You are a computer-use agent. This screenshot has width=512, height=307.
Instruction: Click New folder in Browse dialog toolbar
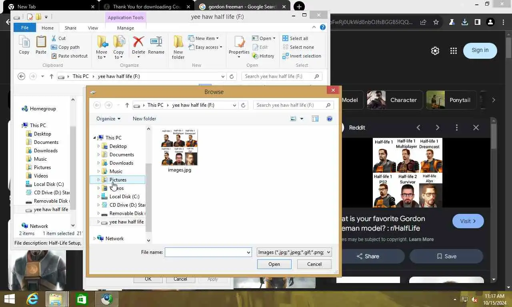tap(144, 119)
